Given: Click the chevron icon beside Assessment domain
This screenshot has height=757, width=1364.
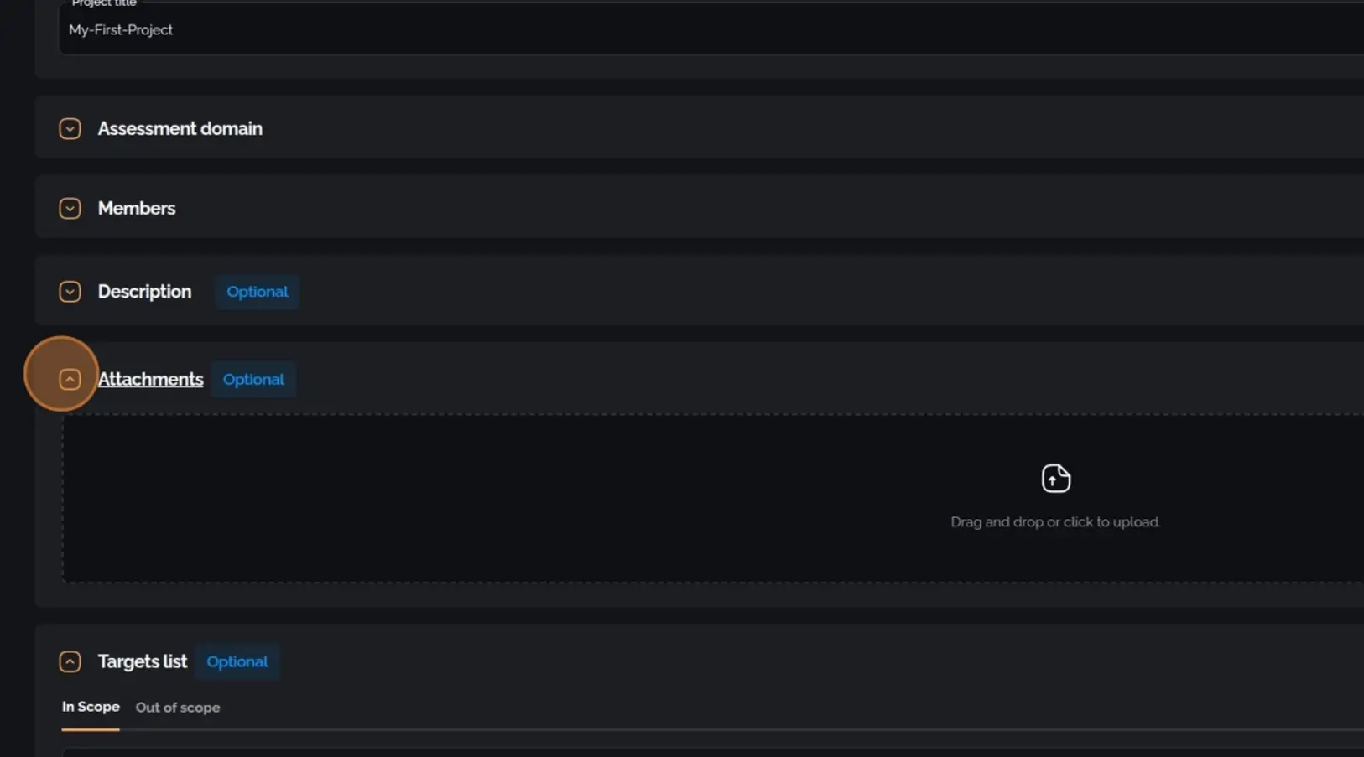Looking at the screenshot, I should coord(70,128).
